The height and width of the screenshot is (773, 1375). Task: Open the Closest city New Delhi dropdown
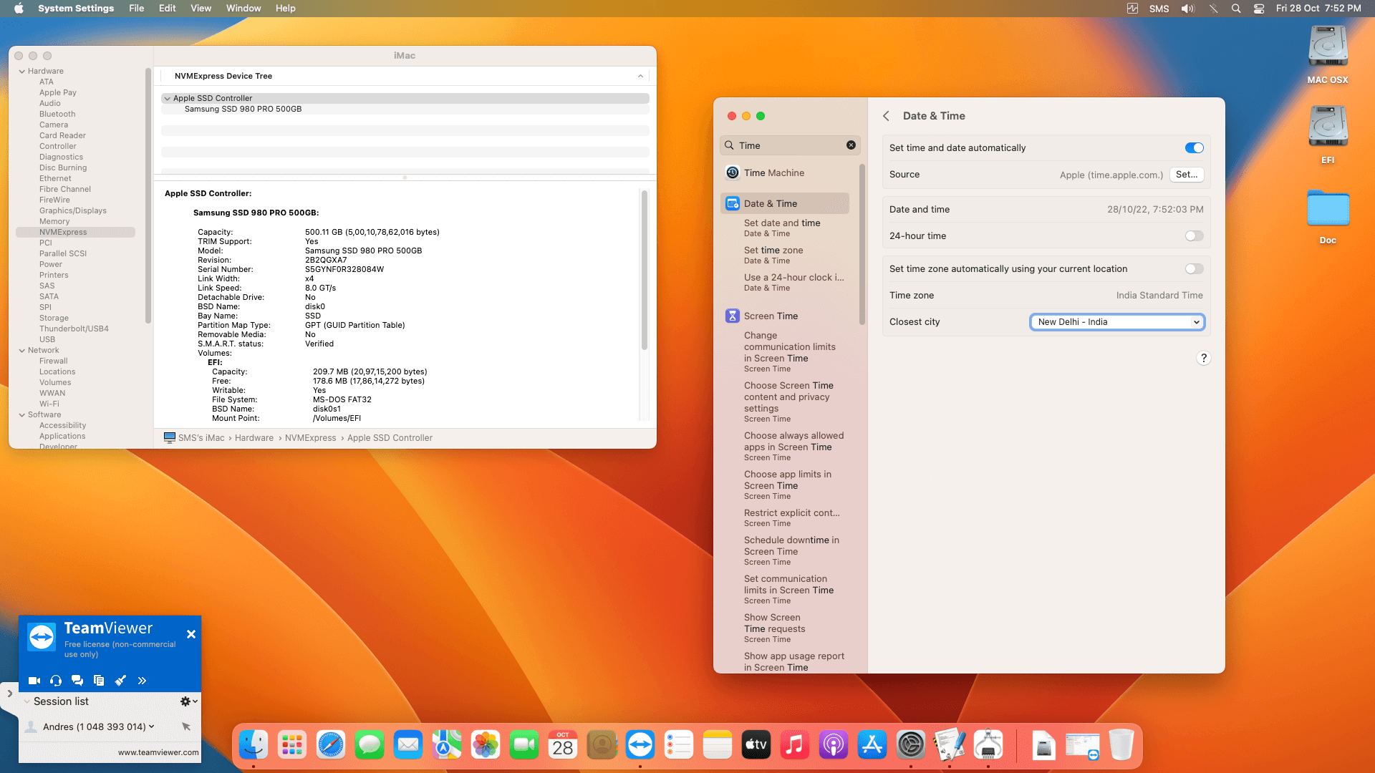click(1117, 322)
